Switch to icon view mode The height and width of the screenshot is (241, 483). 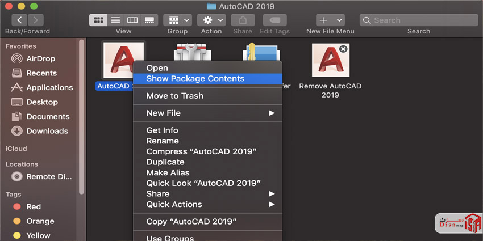click(x=98, y=20)
